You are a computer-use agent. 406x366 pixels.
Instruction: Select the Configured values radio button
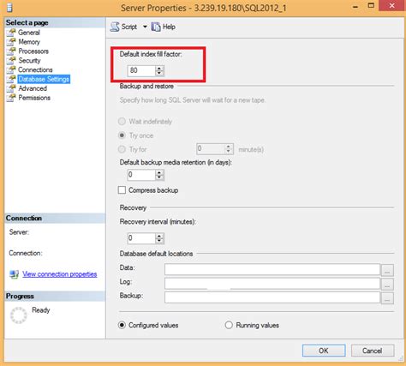click(122, 325)
